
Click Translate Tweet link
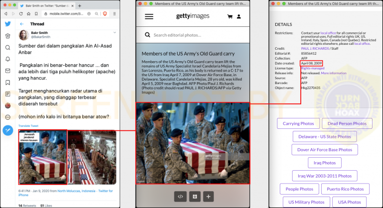tap(28, 126)
